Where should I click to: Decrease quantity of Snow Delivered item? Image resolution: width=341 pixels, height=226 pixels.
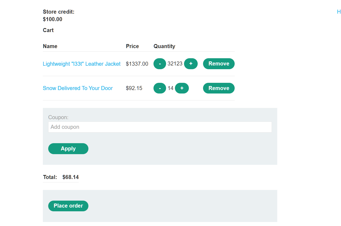click(x=160, y=88)
